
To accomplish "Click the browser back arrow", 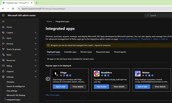I will pos(3,9).
